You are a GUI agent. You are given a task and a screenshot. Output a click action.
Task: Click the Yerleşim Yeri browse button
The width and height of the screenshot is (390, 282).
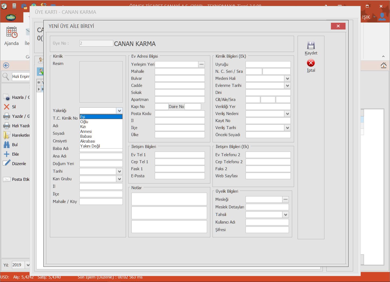coord(201,64)
